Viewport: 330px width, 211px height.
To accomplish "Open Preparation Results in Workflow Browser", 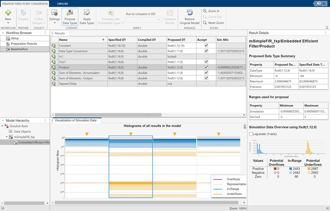I will (24, 44).
